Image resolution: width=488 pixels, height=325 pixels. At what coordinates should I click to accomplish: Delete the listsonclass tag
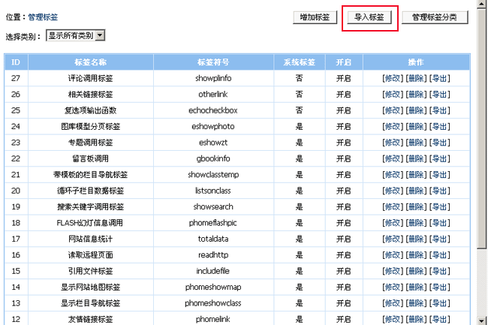[415, 191]
